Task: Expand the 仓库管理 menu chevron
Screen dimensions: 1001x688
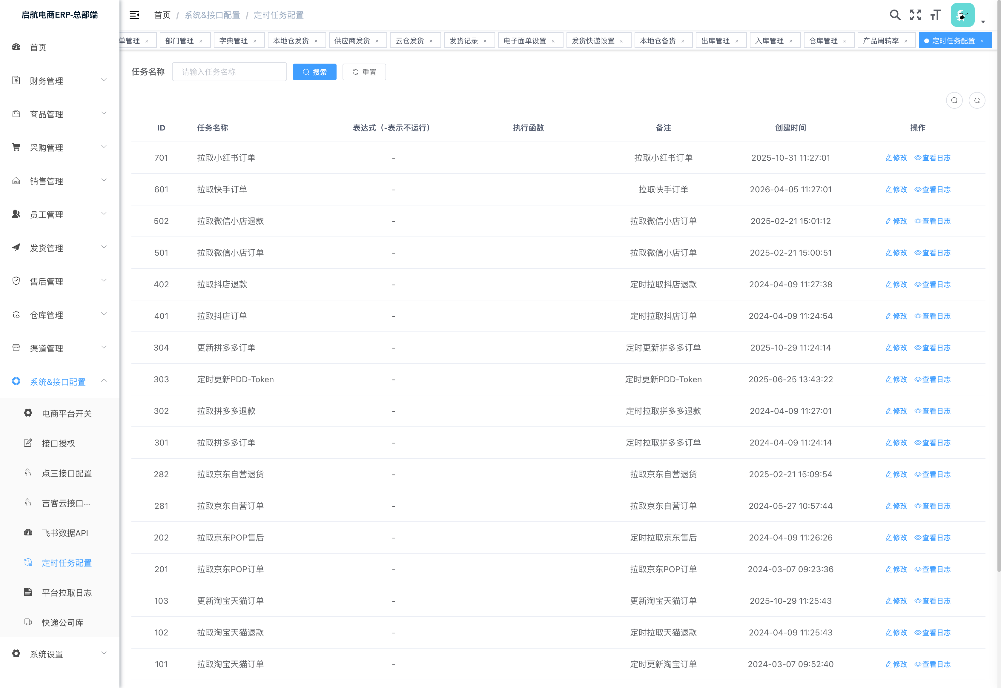Action: (104, 314)
